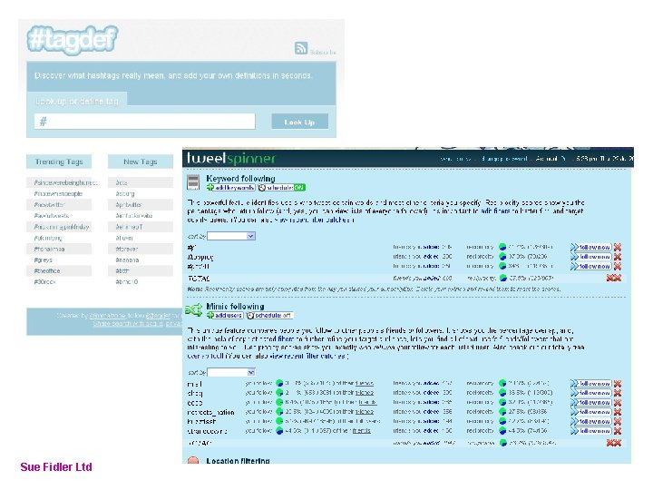Delete the second keyword row with its red X
653x490 pixels.
618,257
